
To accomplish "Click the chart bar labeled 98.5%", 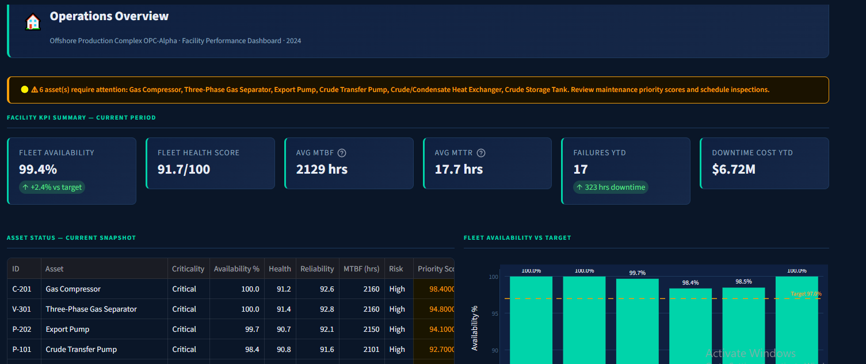I will click(x=743, y=325).
